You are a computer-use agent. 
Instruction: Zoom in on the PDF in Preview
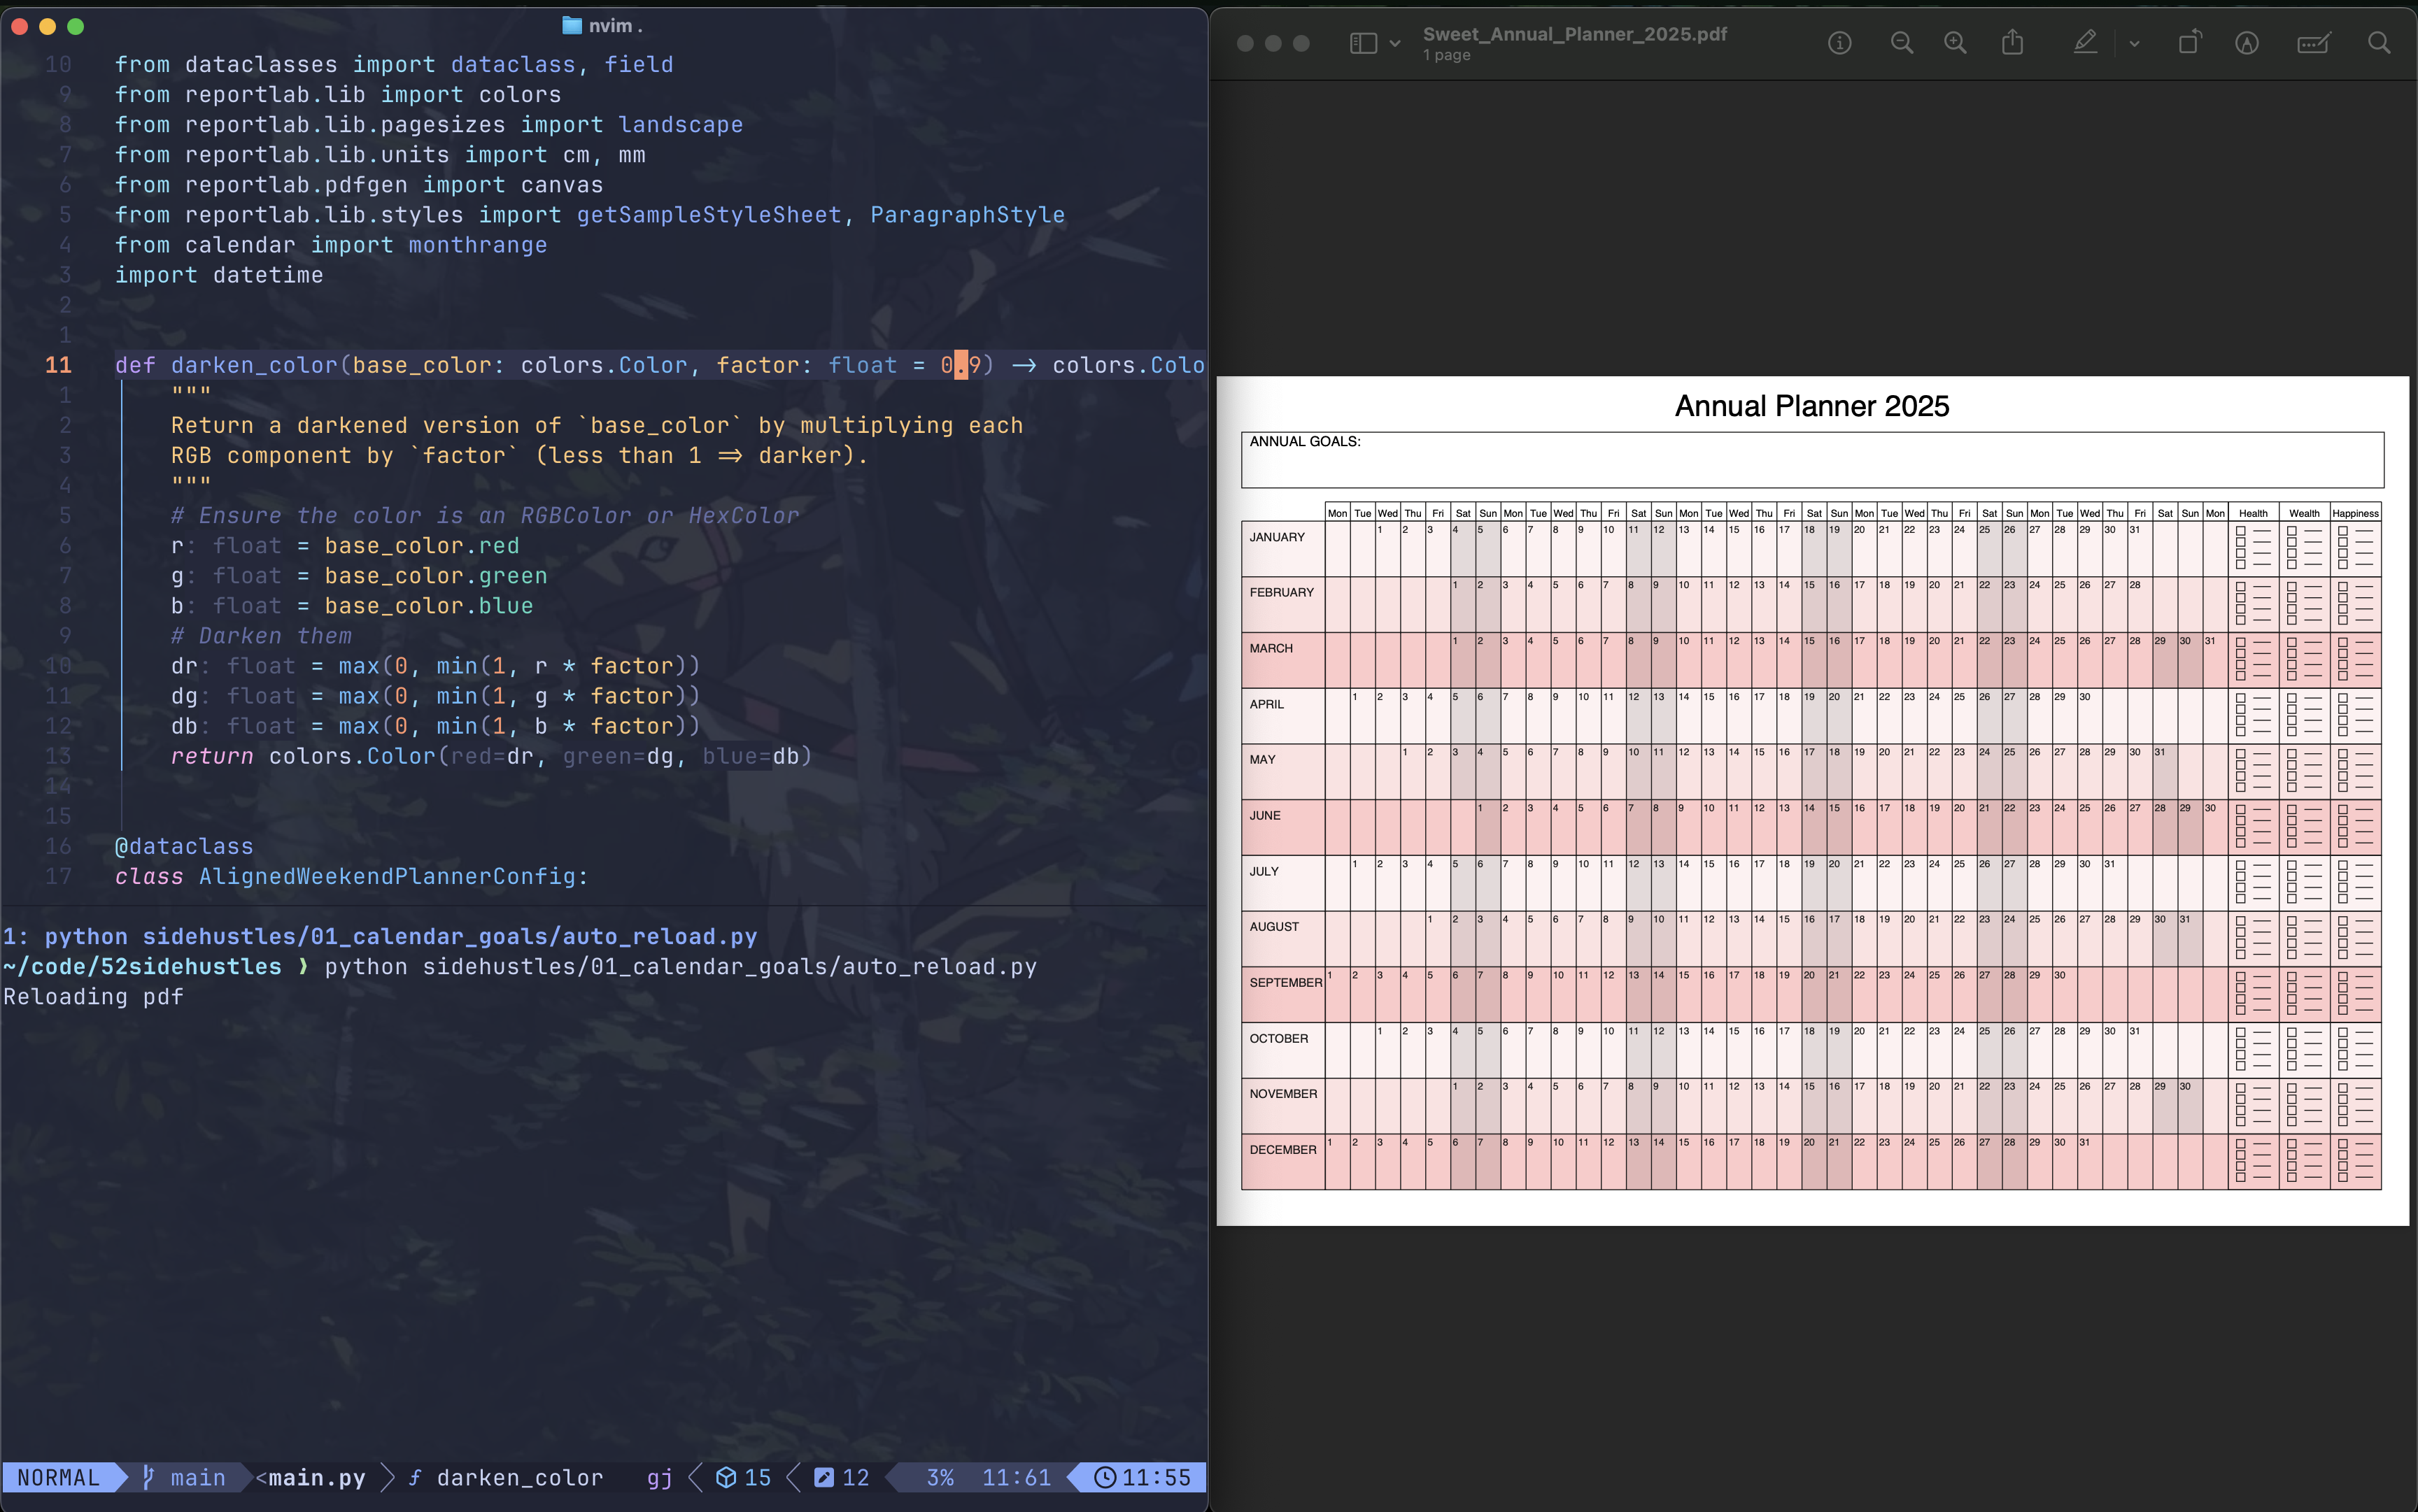click(1955, 43)
